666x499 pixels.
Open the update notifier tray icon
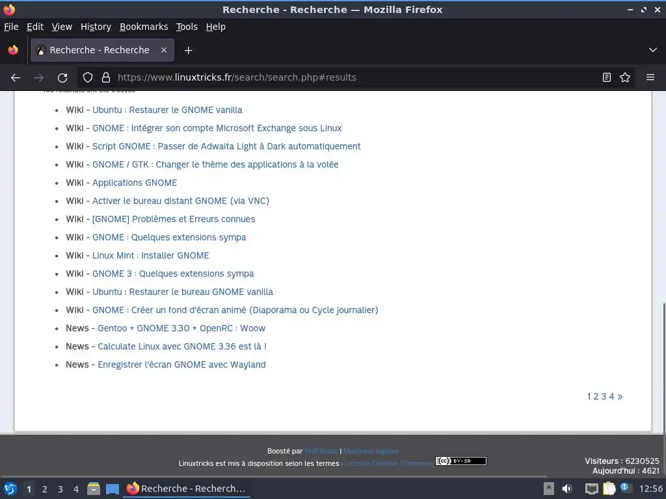coord(626,488)
